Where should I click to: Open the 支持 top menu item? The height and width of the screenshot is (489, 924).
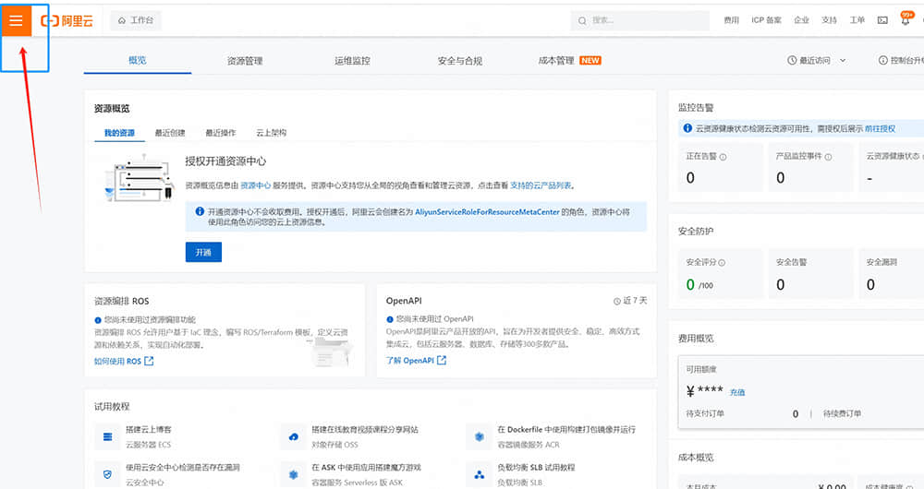(x=829, y=20)
